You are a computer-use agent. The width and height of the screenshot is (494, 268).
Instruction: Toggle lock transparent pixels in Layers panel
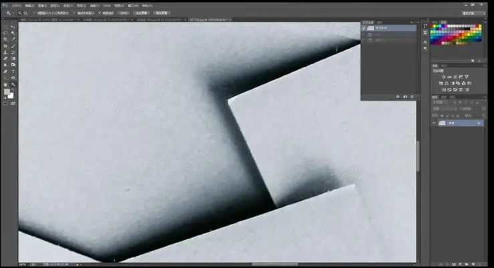tap(442, 116)
